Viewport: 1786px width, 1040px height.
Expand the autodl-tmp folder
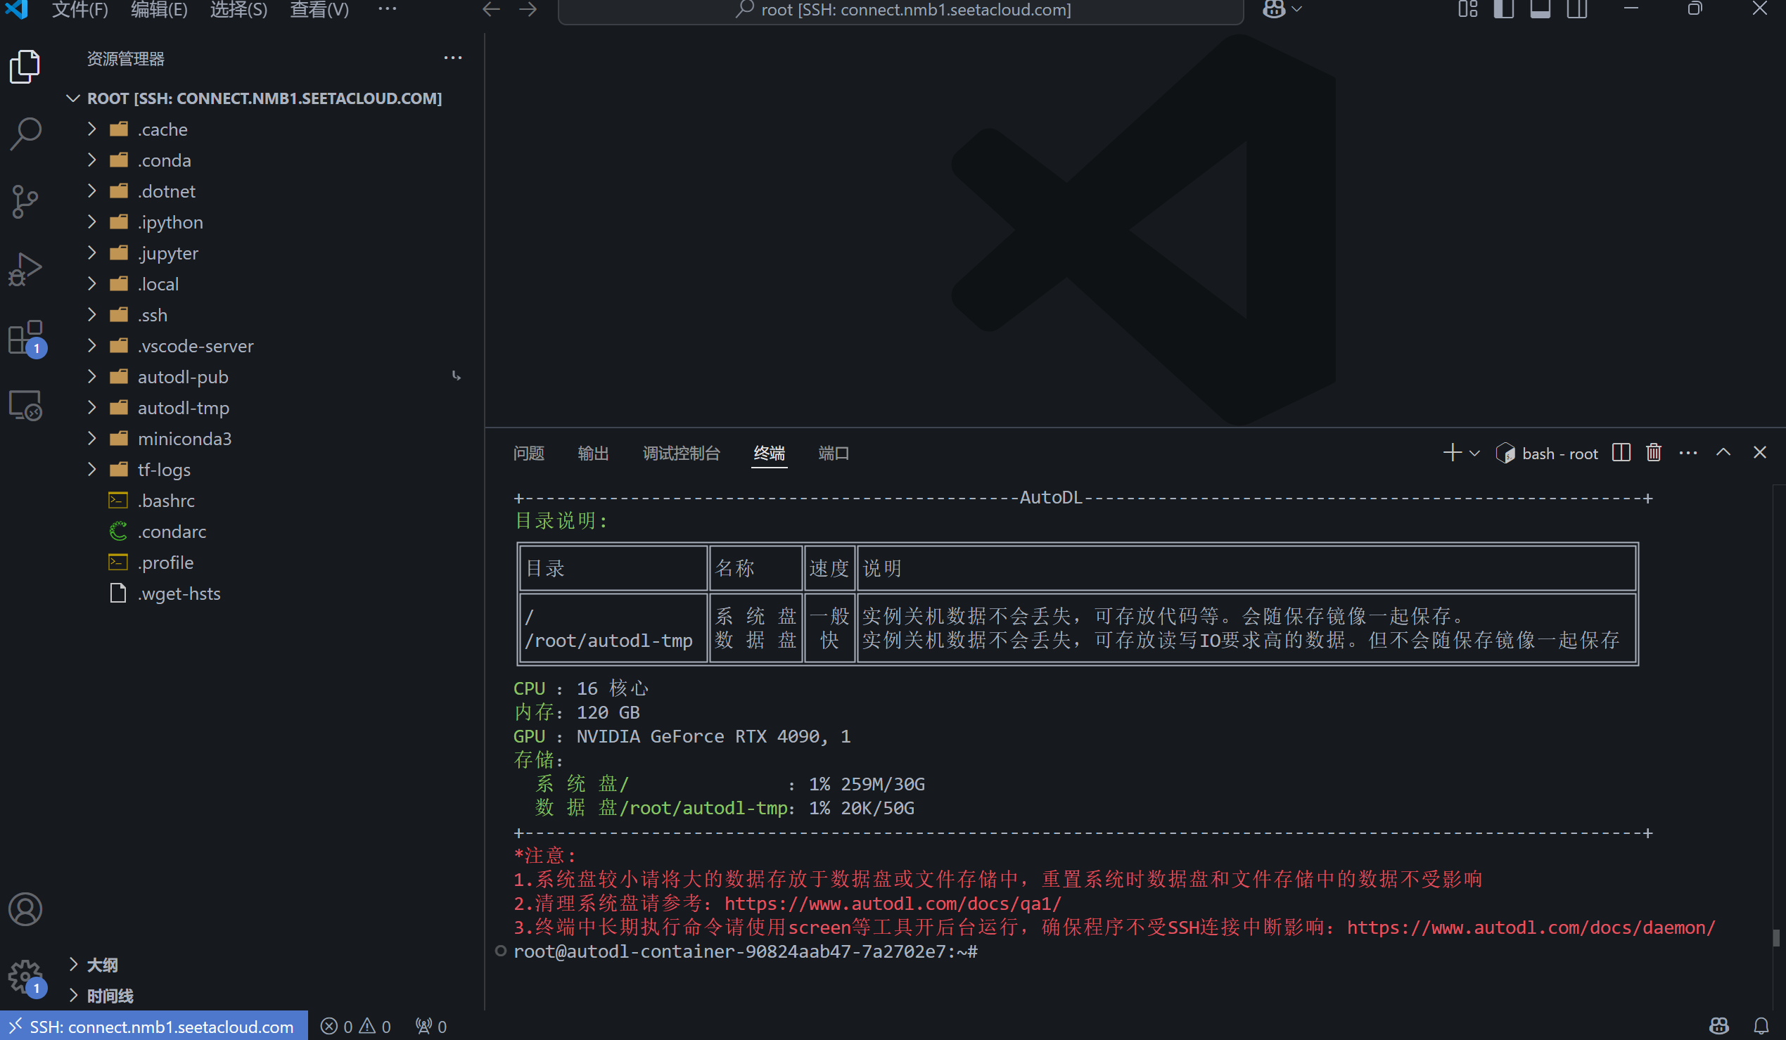click(x=183, y=408)
